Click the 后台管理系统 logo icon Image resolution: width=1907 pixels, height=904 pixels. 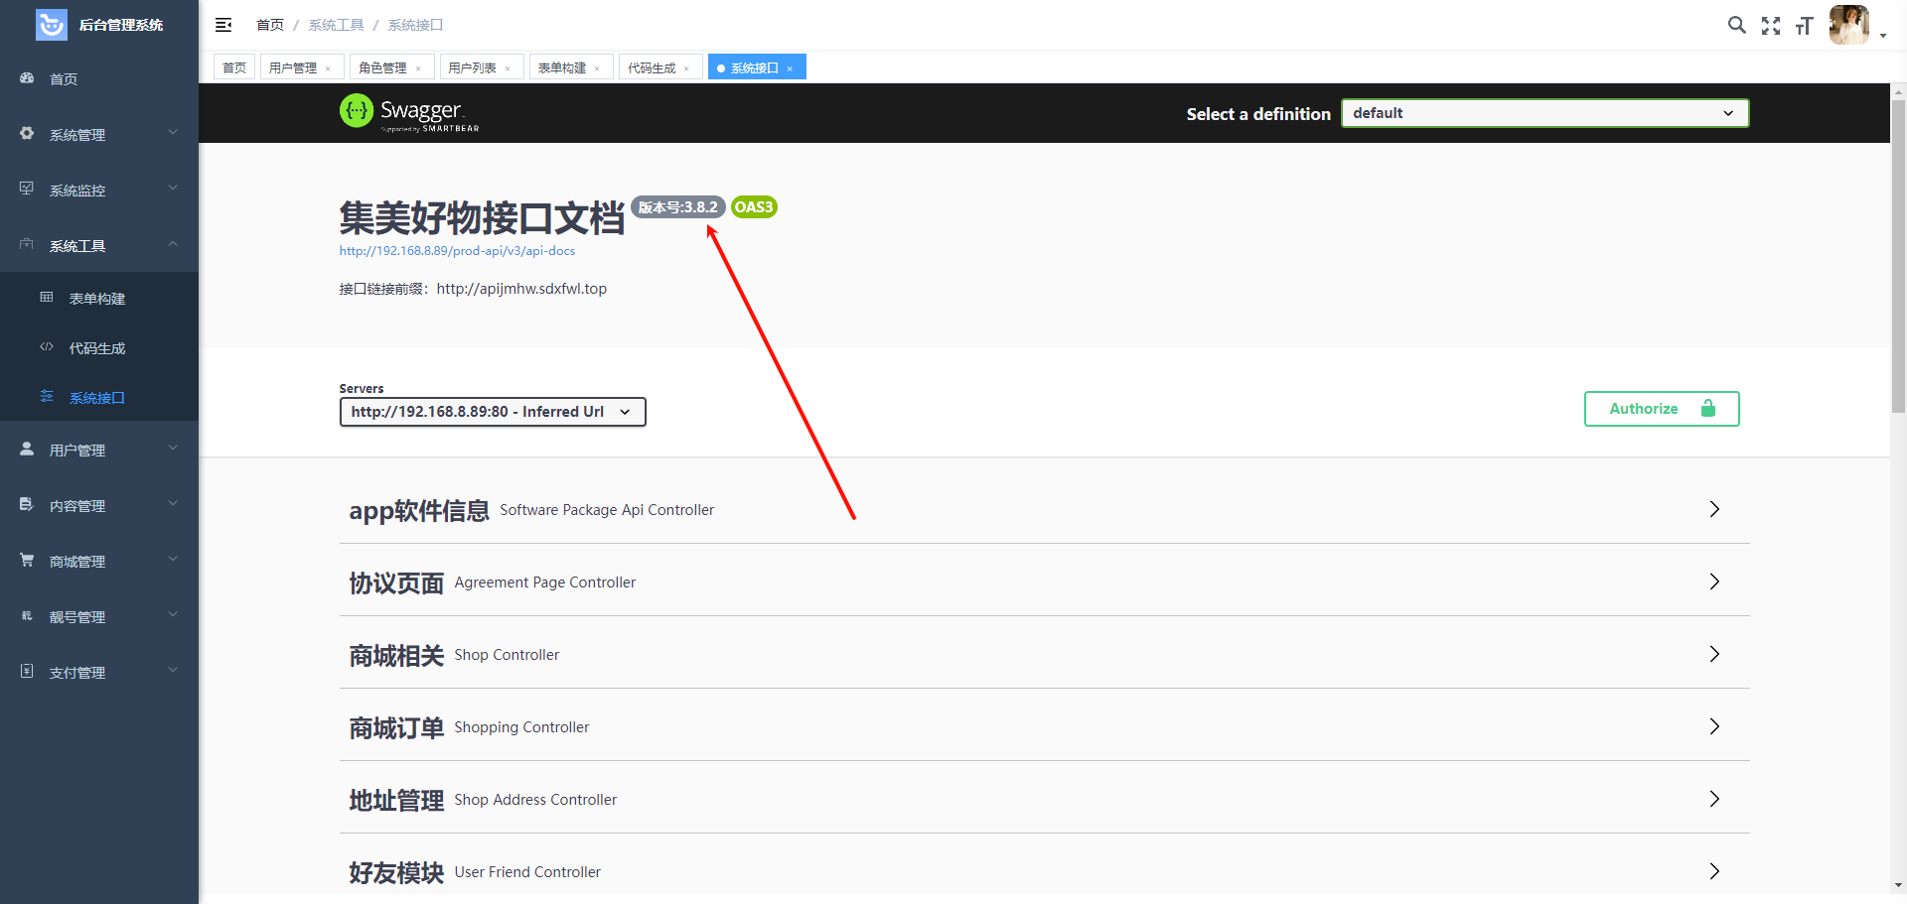(52, 24)
